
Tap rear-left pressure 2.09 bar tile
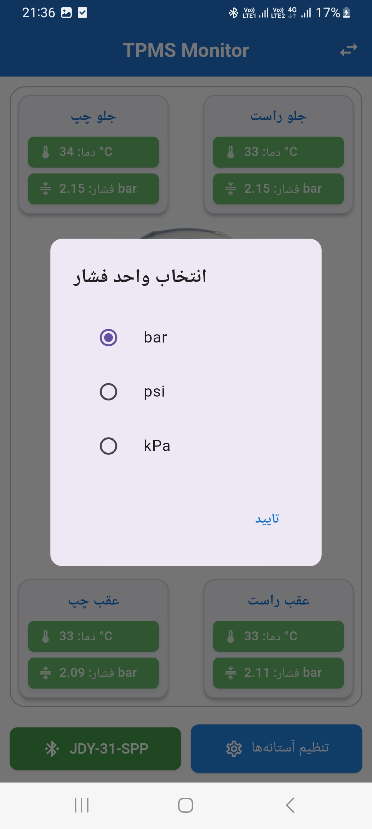coord(93,673)
